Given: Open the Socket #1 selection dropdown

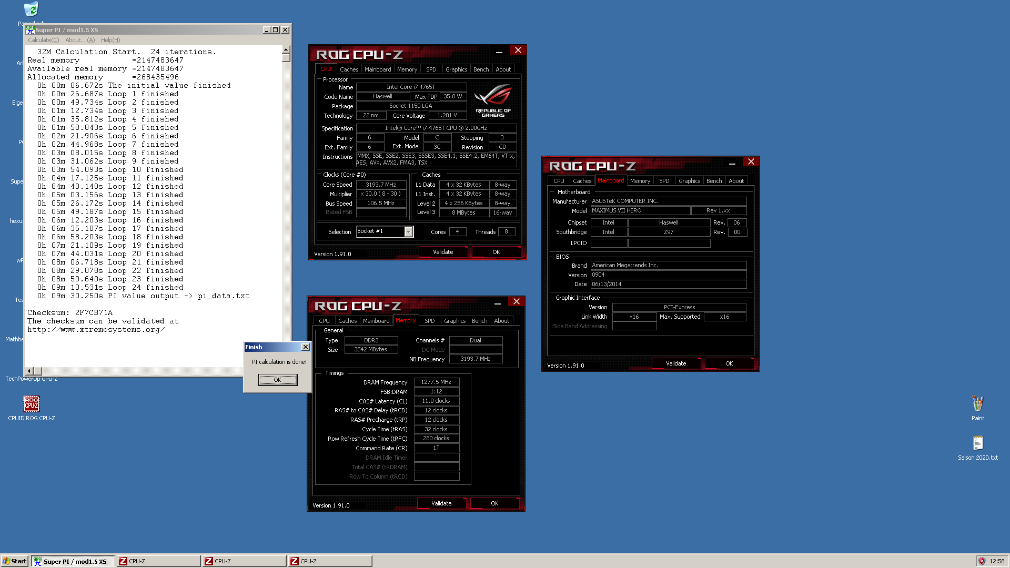Looking at the screenshot, I should click(x=408, y=232).
